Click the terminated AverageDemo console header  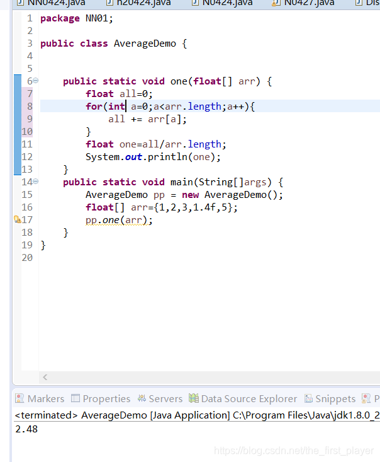coord(197,415)
